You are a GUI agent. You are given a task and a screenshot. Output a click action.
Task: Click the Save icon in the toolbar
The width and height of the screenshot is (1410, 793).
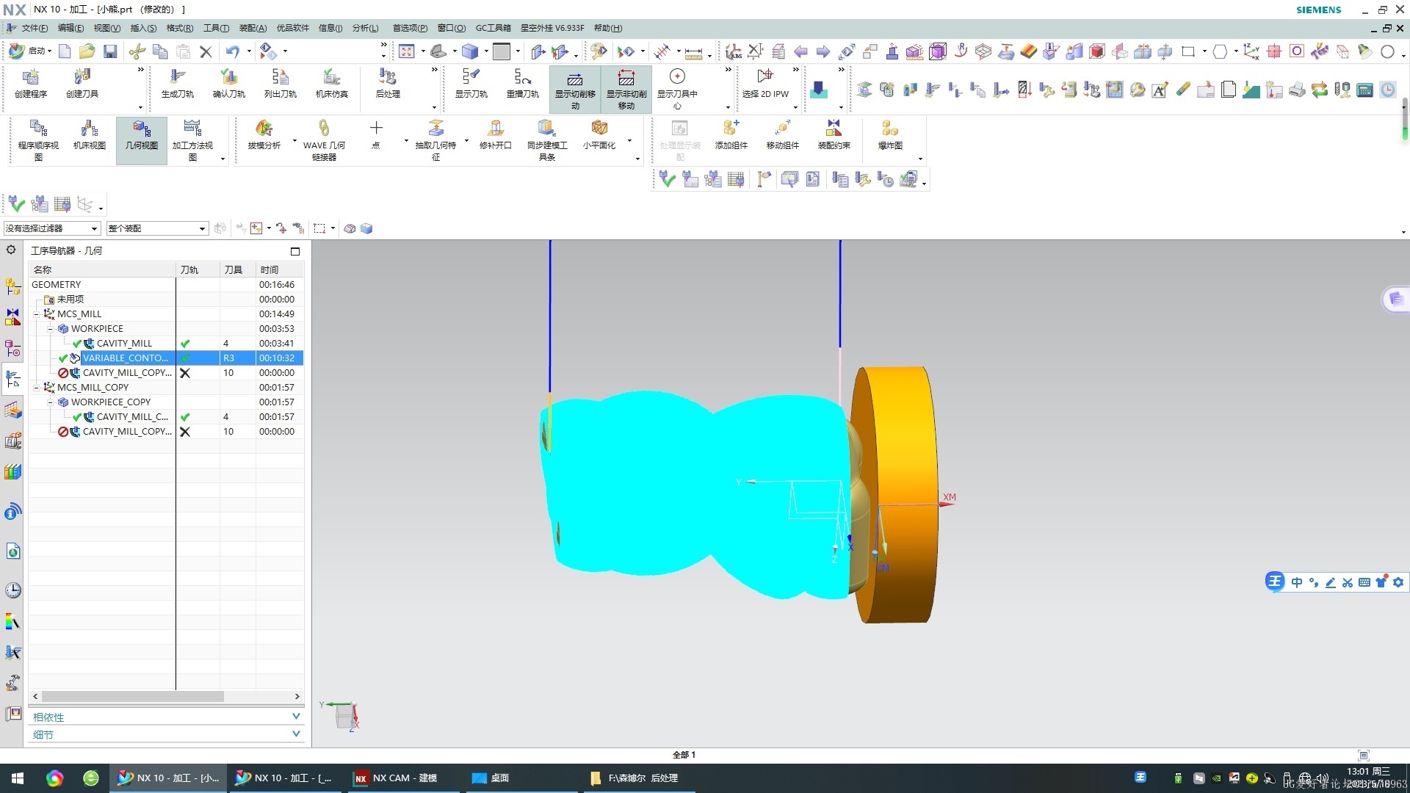pos(110,51)
